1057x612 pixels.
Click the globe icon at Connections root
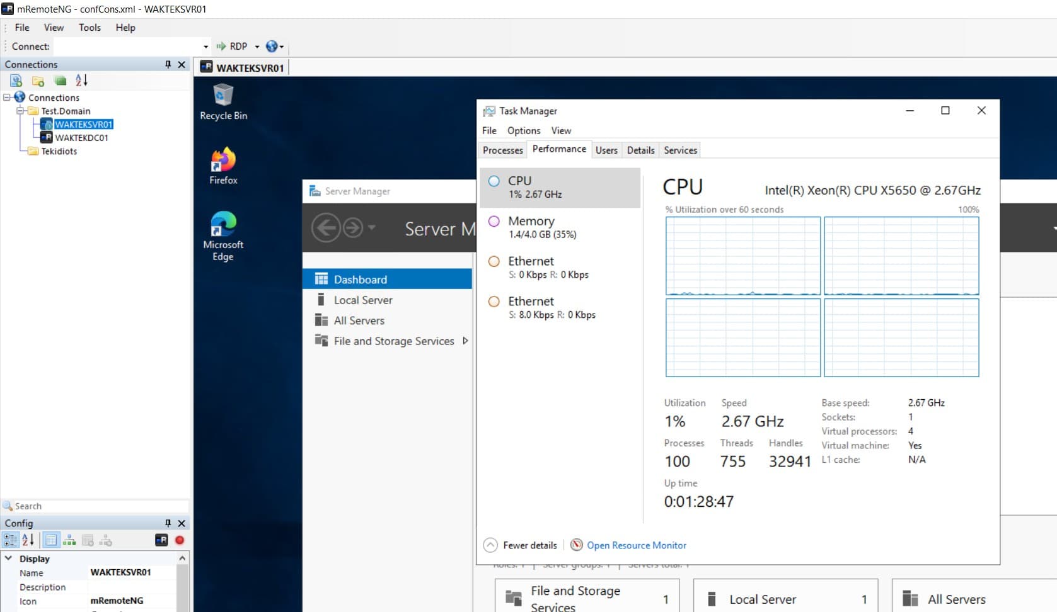20,97
